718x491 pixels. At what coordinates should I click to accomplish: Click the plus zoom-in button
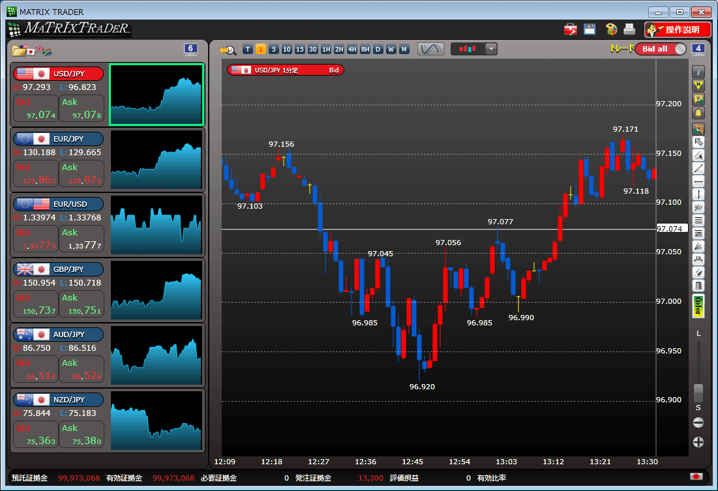(698, 442)
